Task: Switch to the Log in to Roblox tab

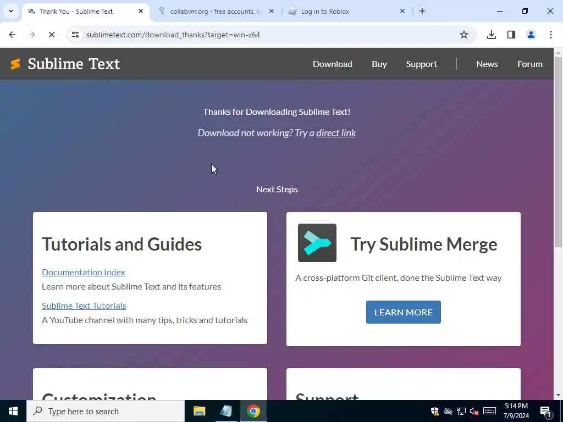Action: (x=347, y=12)
